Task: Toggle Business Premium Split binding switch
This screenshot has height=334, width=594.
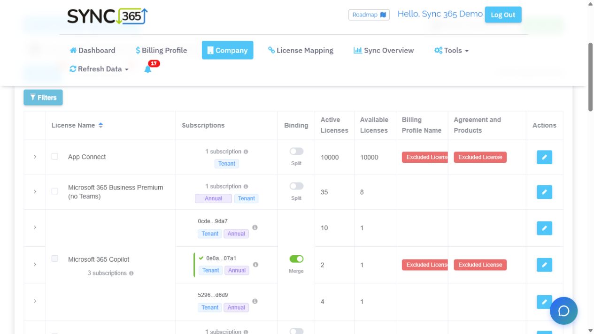Action: [296, 186]
